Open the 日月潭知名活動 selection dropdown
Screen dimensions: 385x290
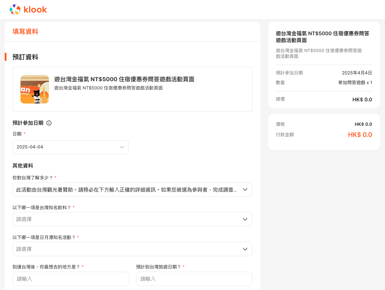tap(132, 249)
